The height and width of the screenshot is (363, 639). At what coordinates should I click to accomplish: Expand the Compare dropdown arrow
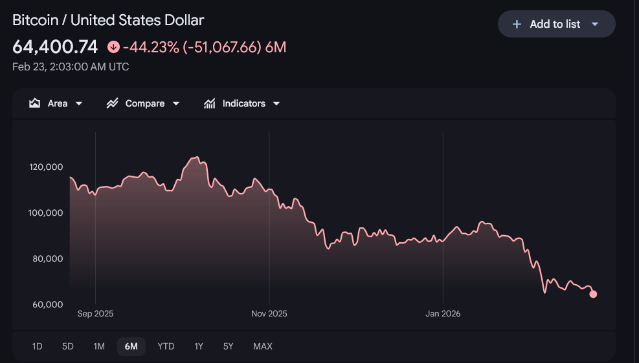coord(176,103)
